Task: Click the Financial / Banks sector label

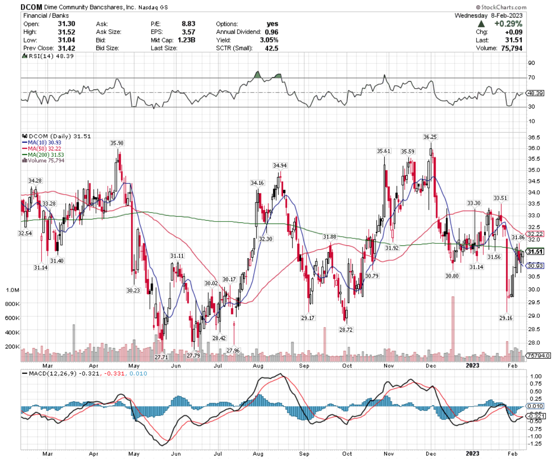Action: tap(46, 16)
